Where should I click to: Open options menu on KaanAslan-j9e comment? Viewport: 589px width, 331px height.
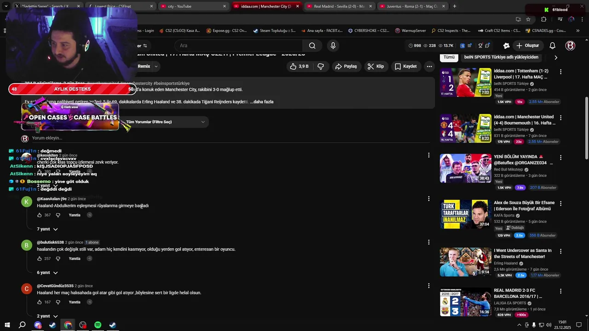pos(429,199)
